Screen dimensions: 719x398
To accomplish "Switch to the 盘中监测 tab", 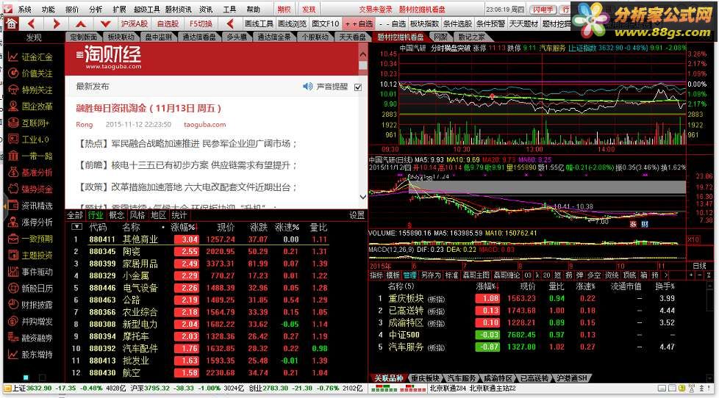I will (158, 37).
